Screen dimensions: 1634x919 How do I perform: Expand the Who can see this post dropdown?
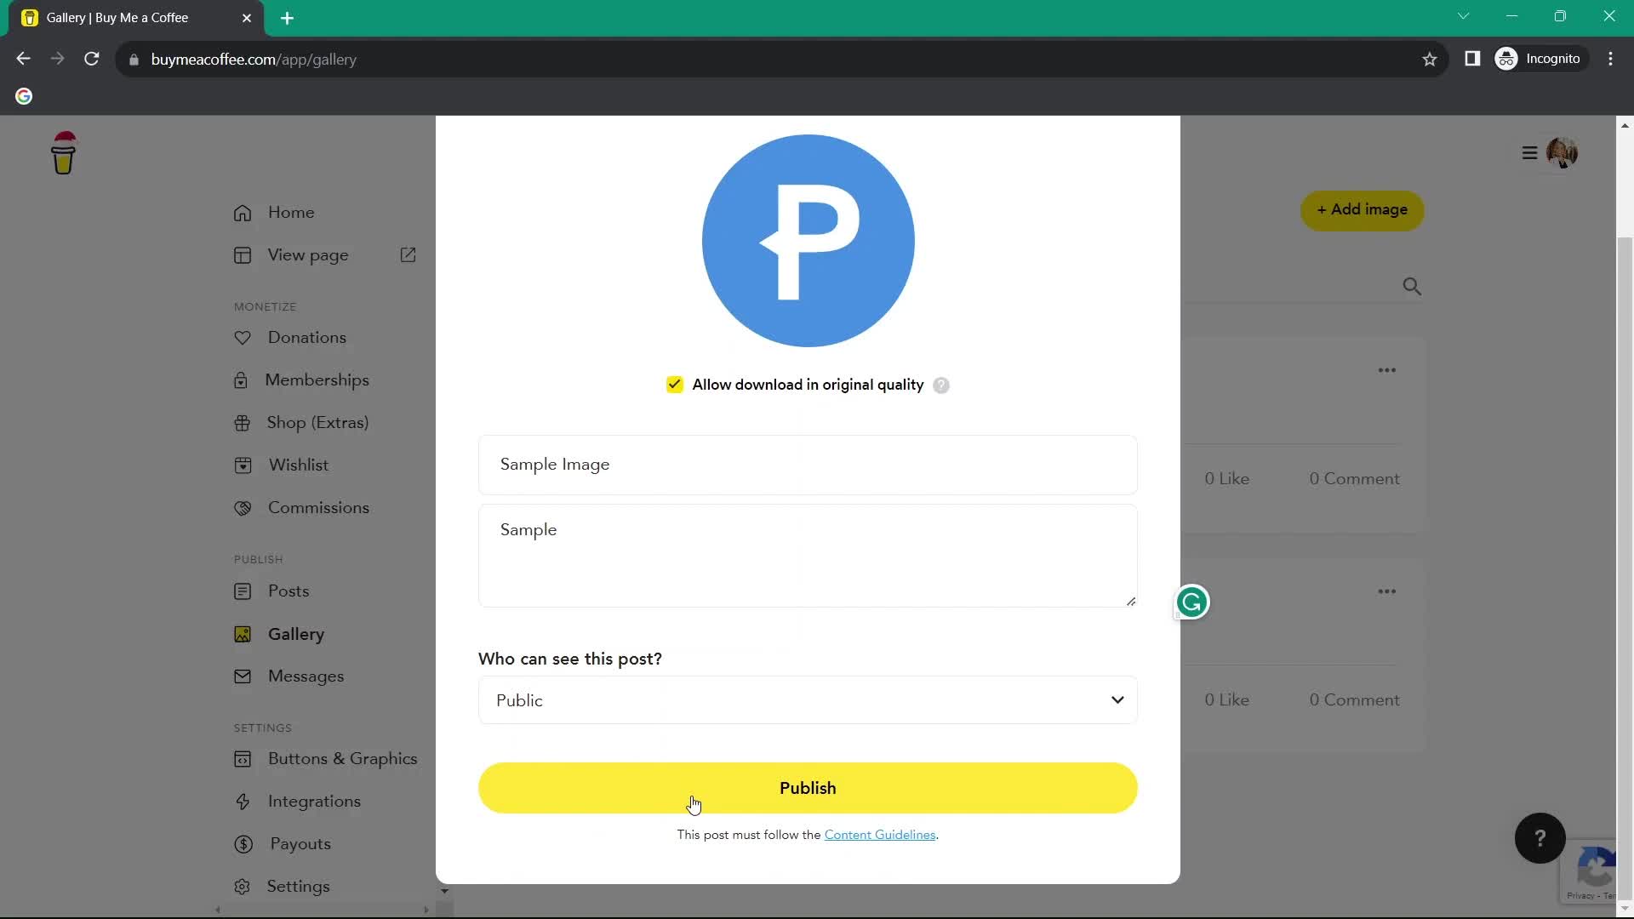808,700
